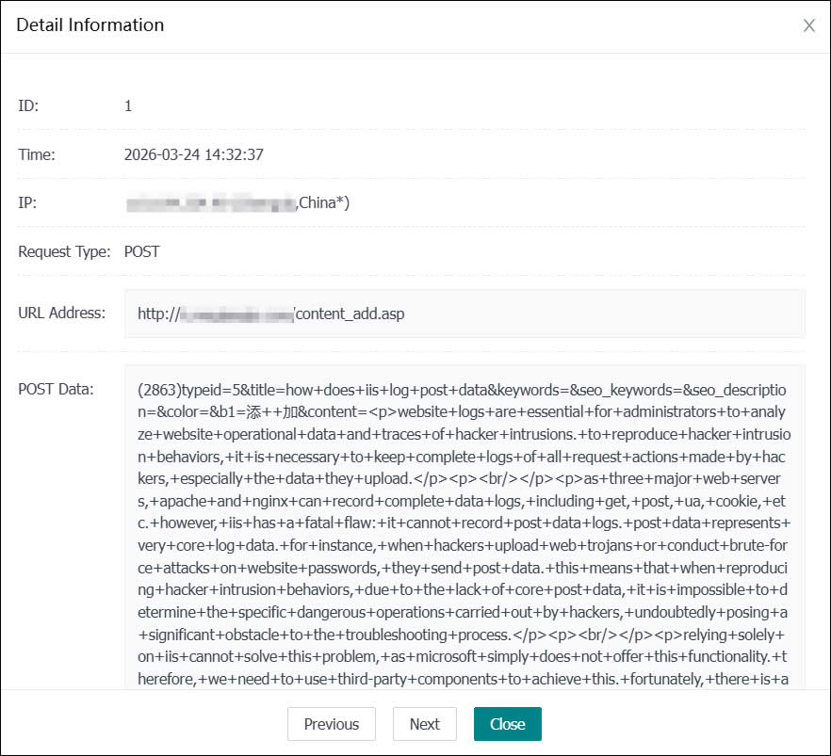Click the ID: field label

[x=25, y=105]
